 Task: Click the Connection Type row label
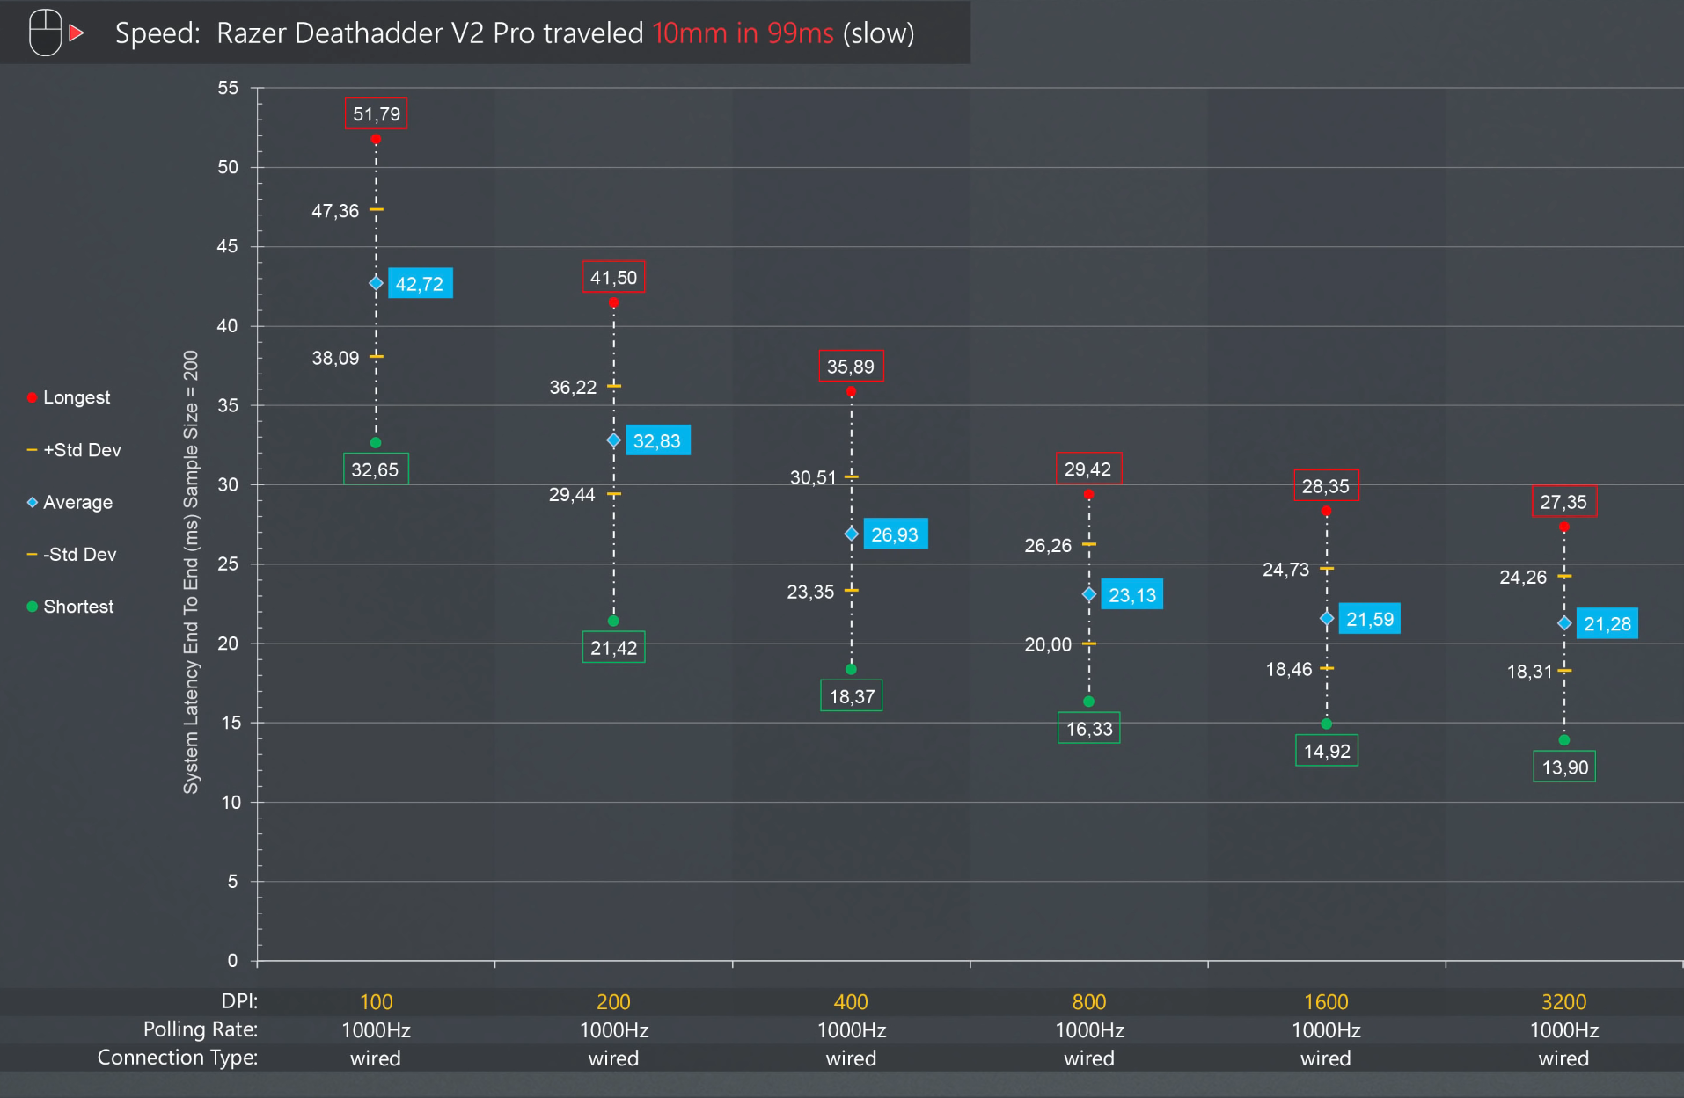(178, 1058)
